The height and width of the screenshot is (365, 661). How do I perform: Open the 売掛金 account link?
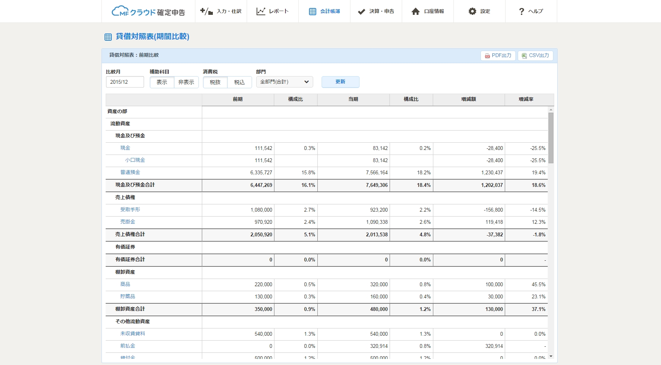128,222
